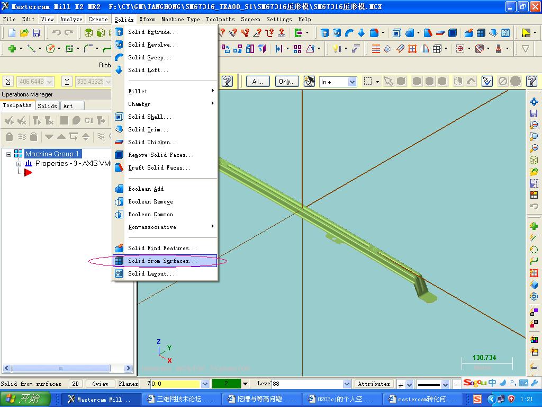
Task: Click the Only... selection button
Action: point(287,81)
